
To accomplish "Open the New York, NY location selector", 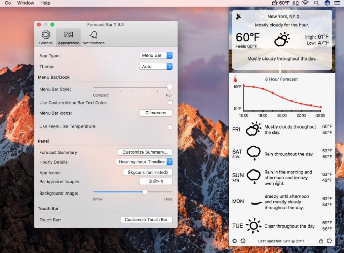I will point(283,16).
